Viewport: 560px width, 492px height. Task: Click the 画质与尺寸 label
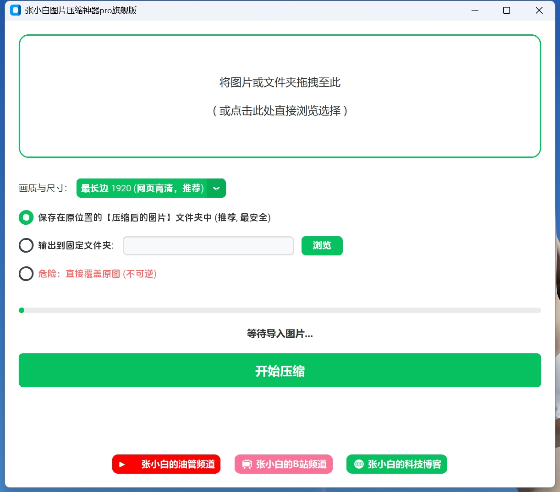click(43, 188)
